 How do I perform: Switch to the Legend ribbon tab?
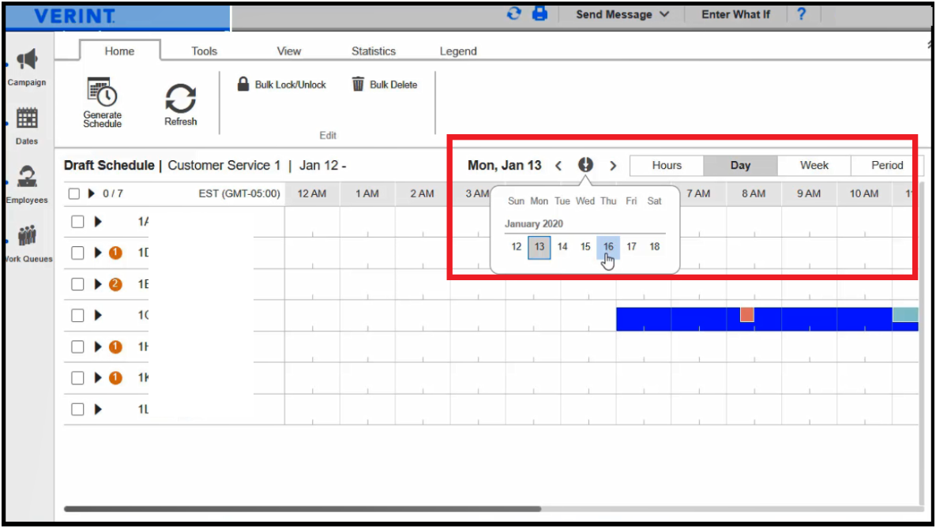[x=458, y=51]
